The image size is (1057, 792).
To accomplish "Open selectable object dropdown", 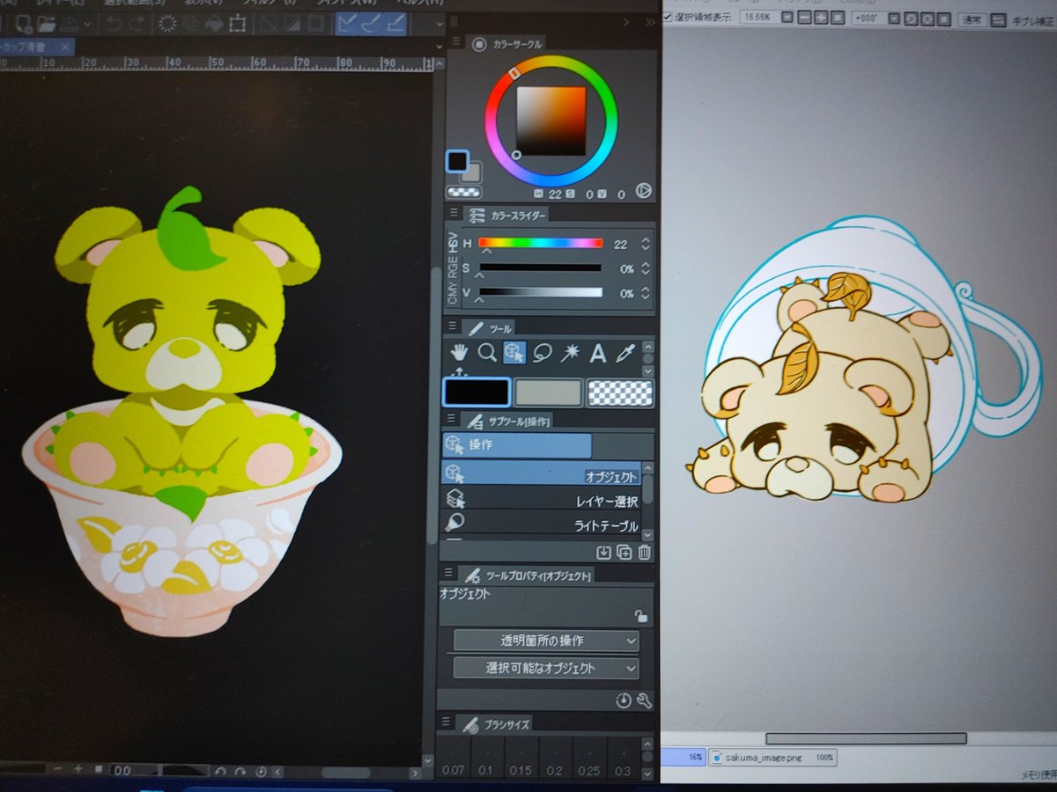I will pos(546,668).
